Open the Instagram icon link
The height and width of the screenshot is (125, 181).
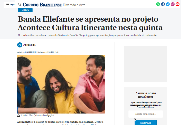coord(173,4)
